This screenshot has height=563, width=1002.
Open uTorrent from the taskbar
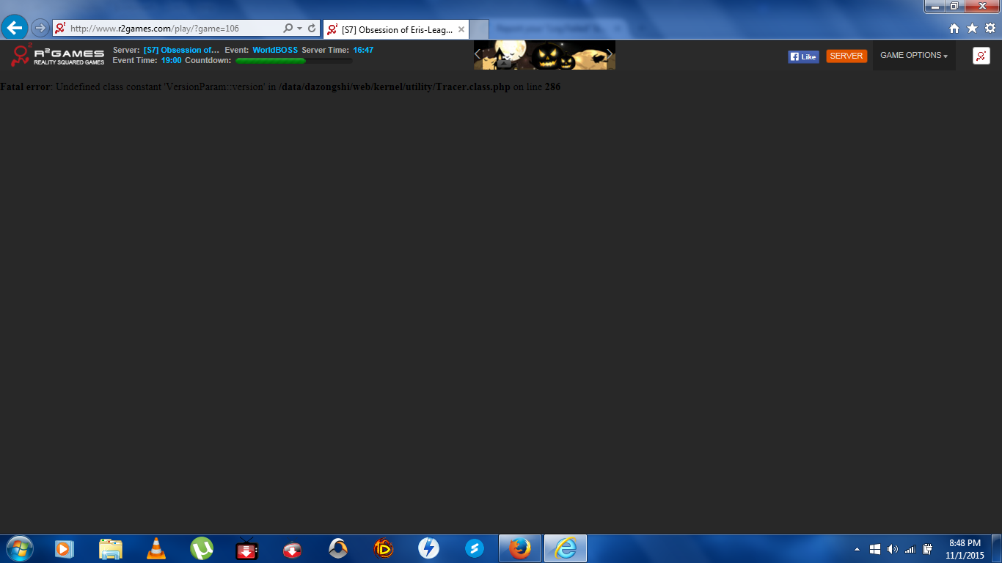point(202,548)
